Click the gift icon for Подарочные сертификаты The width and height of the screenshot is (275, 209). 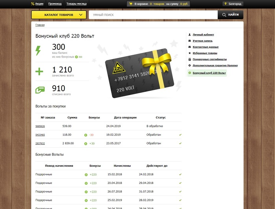click(x=190, y=59)
